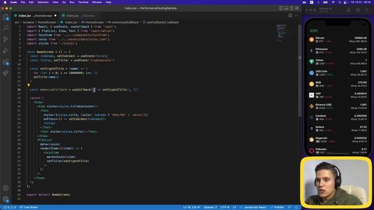
Task: Tap the XRP title in simulator
Action: click(314, 31)
